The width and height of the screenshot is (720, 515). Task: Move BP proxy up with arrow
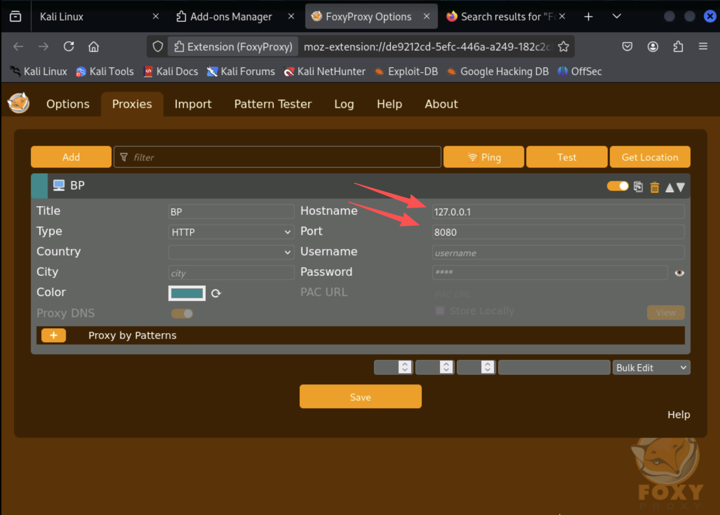click(x=669, y=187)
